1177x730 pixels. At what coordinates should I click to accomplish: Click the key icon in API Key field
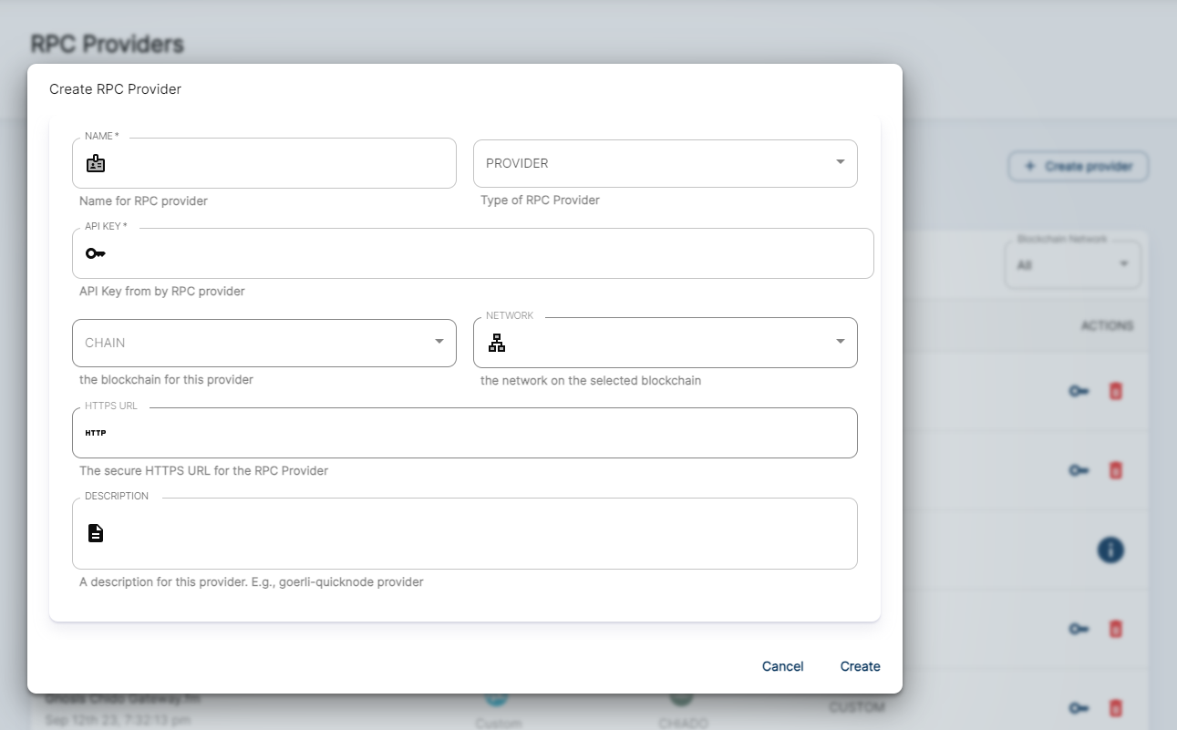[96, 253]
